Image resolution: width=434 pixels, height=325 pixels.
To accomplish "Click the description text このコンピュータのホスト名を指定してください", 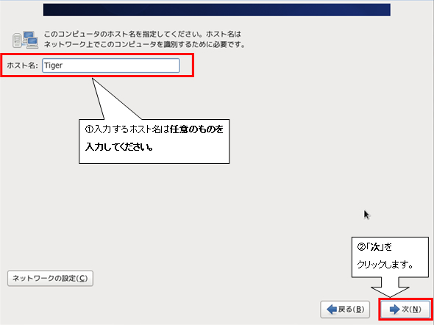I will click(123, 35).
